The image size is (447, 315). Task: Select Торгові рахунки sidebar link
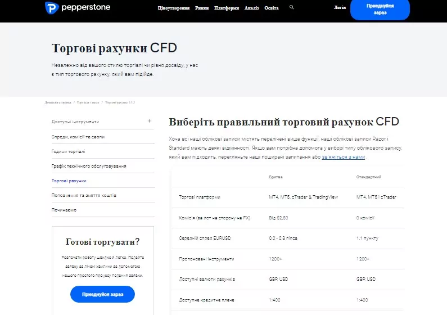69,181
